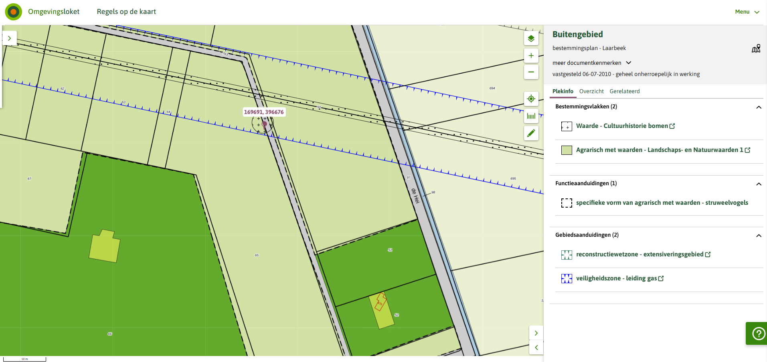This screenshot has width=767, height=362.
Task: Expand meer documentkenmerken
Action: [x=592, y=63]
